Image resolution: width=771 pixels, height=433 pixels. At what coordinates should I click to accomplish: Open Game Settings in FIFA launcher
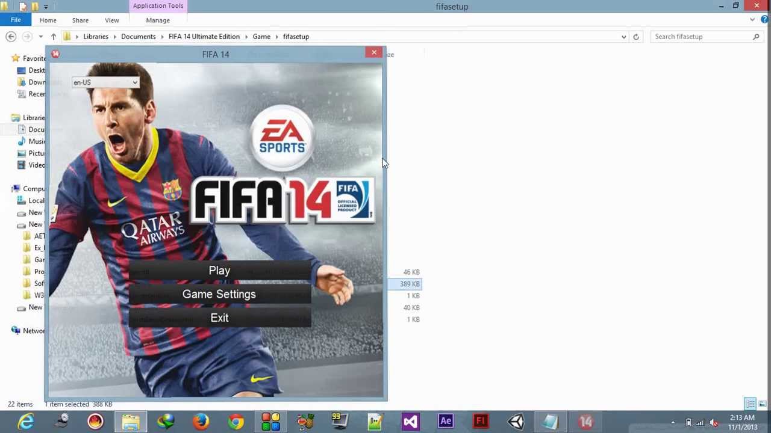click(220, 294)
